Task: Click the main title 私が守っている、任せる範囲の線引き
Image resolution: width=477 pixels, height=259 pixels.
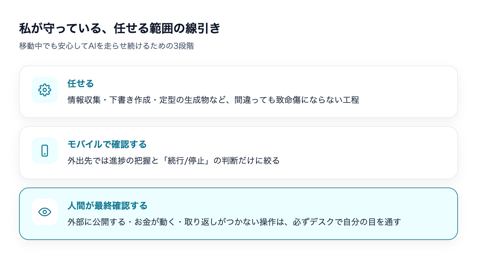Action: coord(120,29)
